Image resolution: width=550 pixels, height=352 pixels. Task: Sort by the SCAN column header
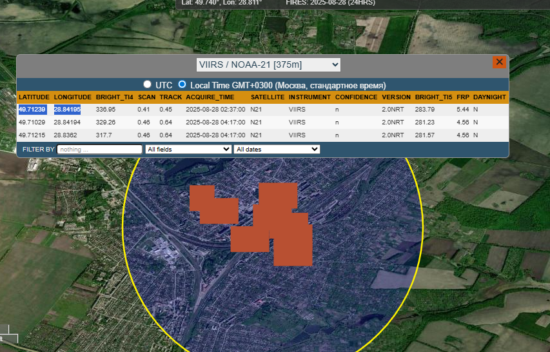point(146,97)
